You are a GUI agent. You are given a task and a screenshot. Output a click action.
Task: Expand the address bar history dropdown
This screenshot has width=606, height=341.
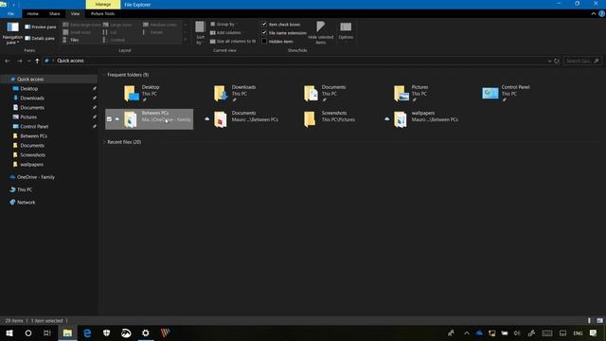point(549,61)
